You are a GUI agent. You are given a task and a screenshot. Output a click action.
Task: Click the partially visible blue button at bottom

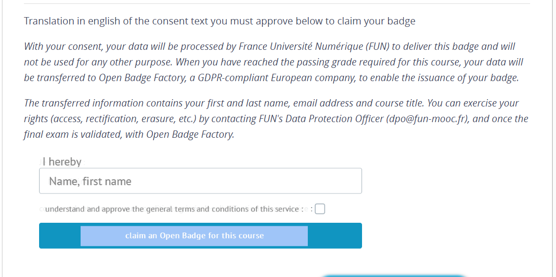(x=393, y=275)
